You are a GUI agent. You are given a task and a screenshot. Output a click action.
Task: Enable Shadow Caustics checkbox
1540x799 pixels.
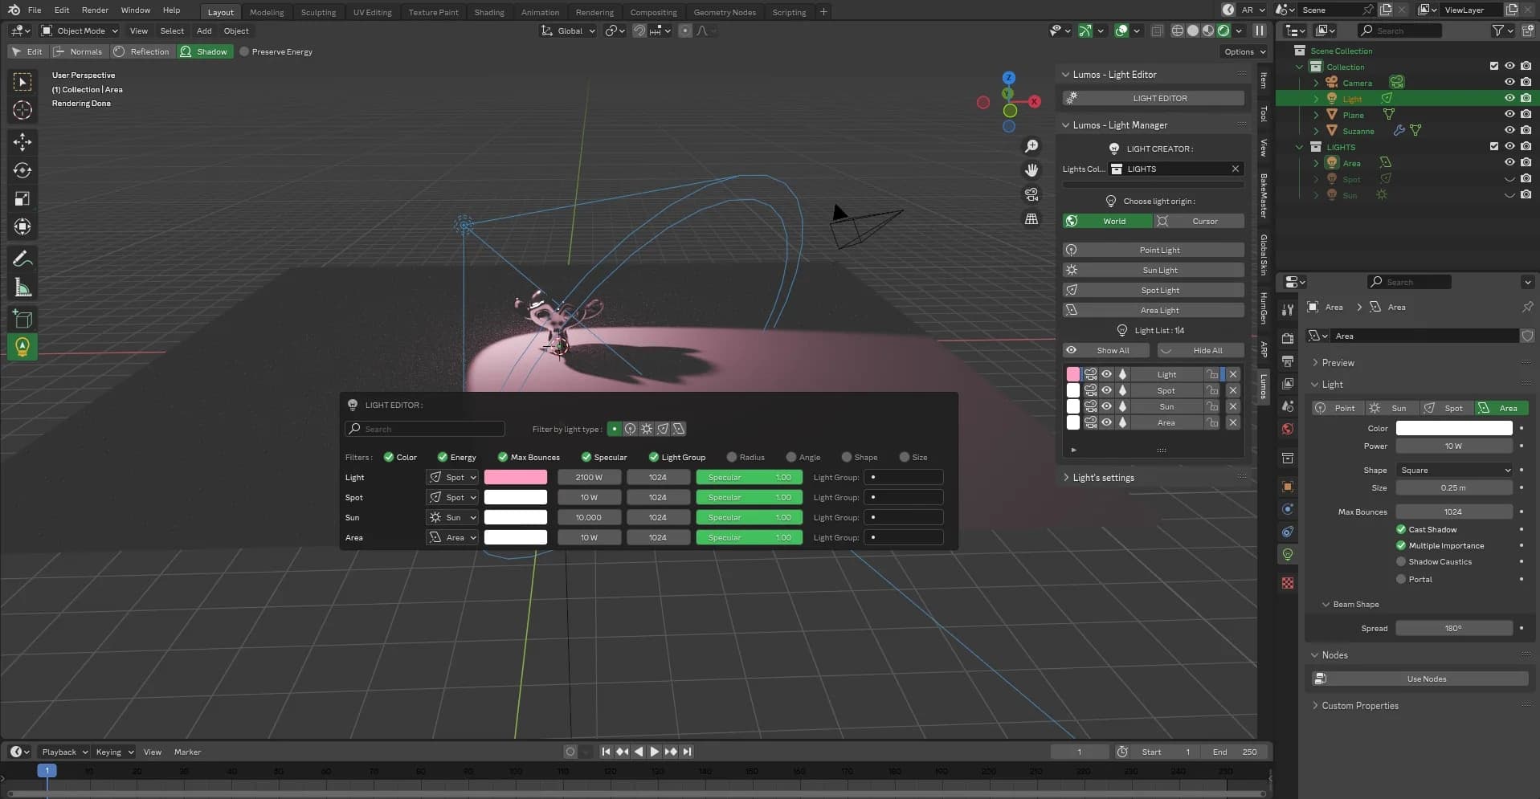pyautogui.click(x=1401, y=561)
